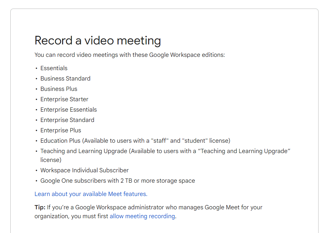Open the 'Learn about your available Meet features' link

click(91, 194)
